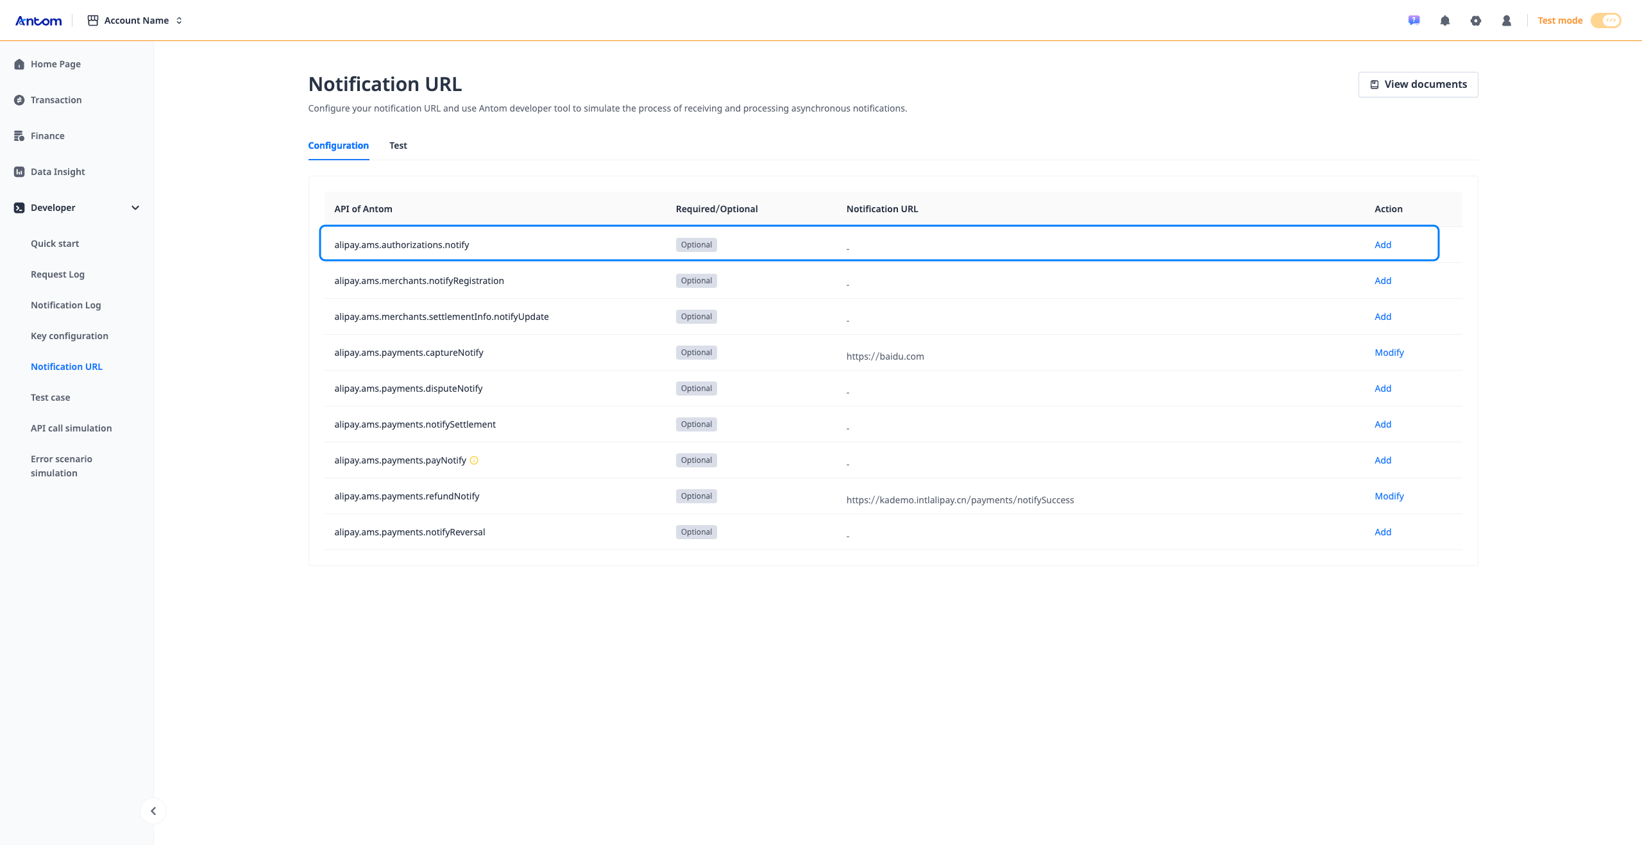
Task: Switch to the Configuration tab
Action: tap(339, 146)
